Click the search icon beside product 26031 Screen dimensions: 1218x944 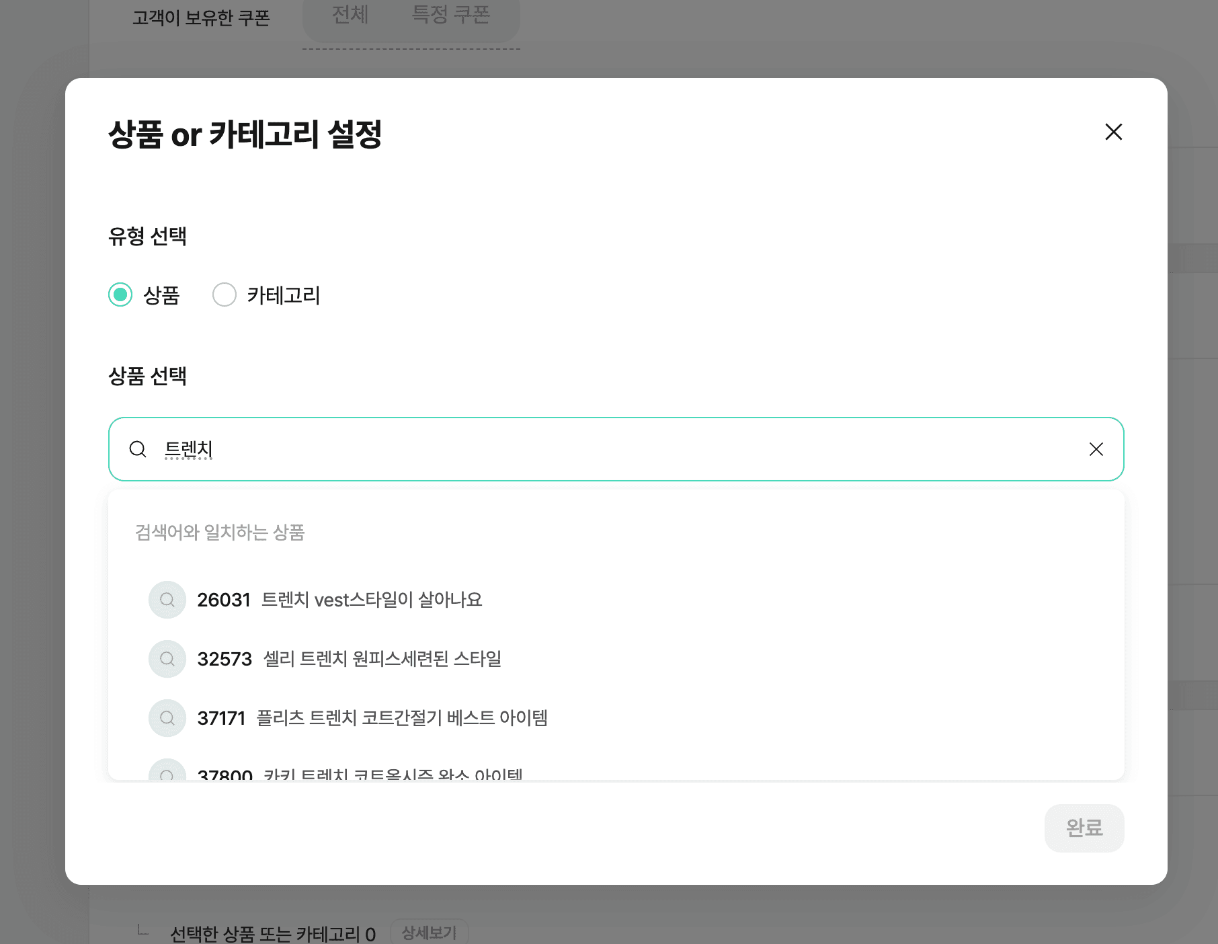coord(167,599)
